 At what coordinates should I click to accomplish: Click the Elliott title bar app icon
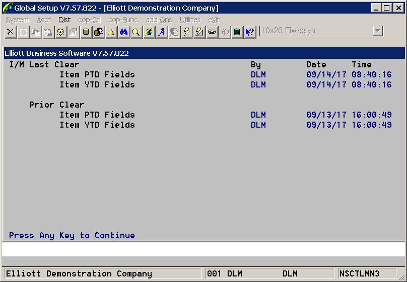tap(8, 8)
